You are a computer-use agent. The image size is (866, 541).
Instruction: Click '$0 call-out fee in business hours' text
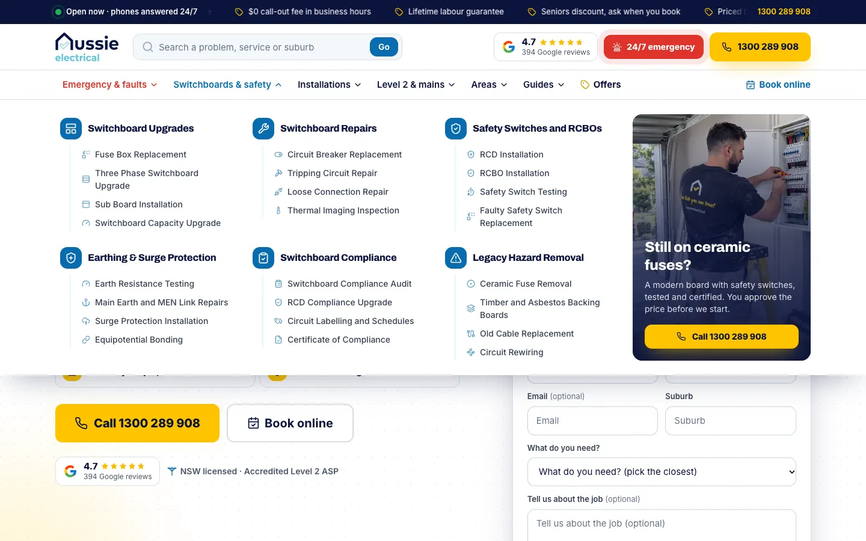click(310, 11)
